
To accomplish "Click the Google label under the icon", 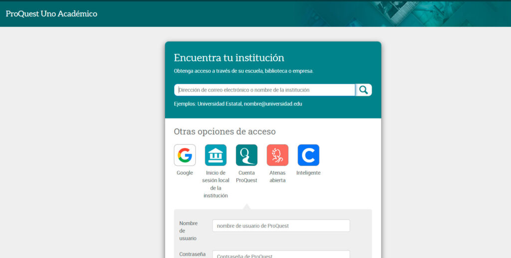I will [x=185, y=173].
